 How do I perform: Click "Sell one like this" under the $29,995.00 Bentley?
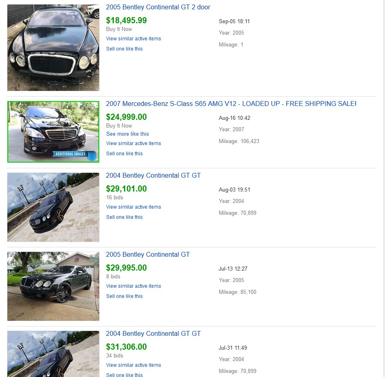coord(125,296)
